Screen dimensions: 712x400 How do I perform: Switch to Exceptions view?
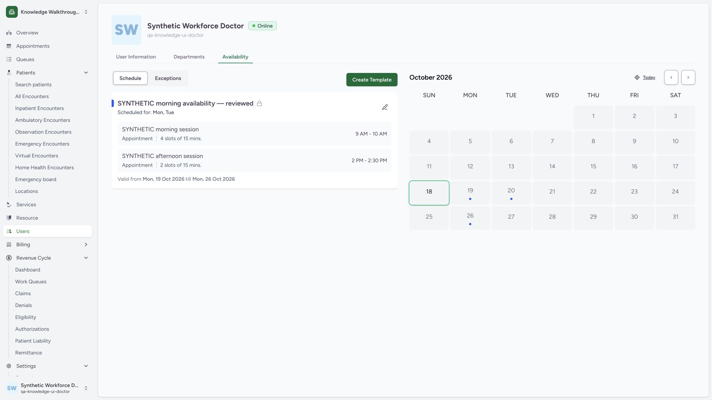click(x=168, y=78)
